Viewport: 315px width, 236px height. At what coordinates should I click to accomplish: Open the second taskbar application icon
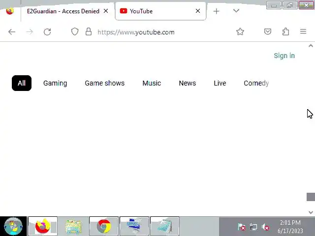[73, 226]
